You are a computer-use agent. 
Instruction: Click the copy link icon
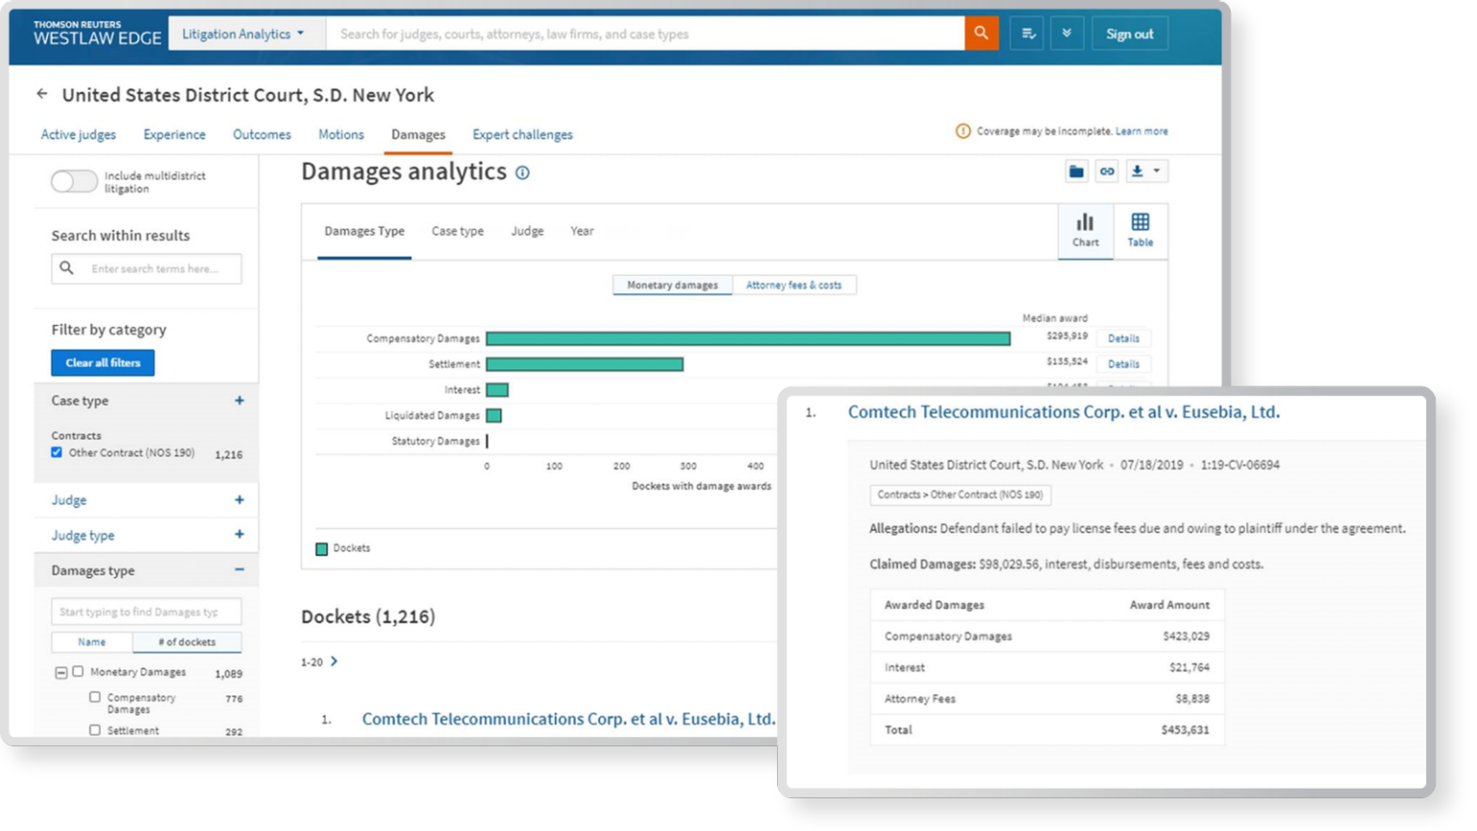click(1107, 171)
